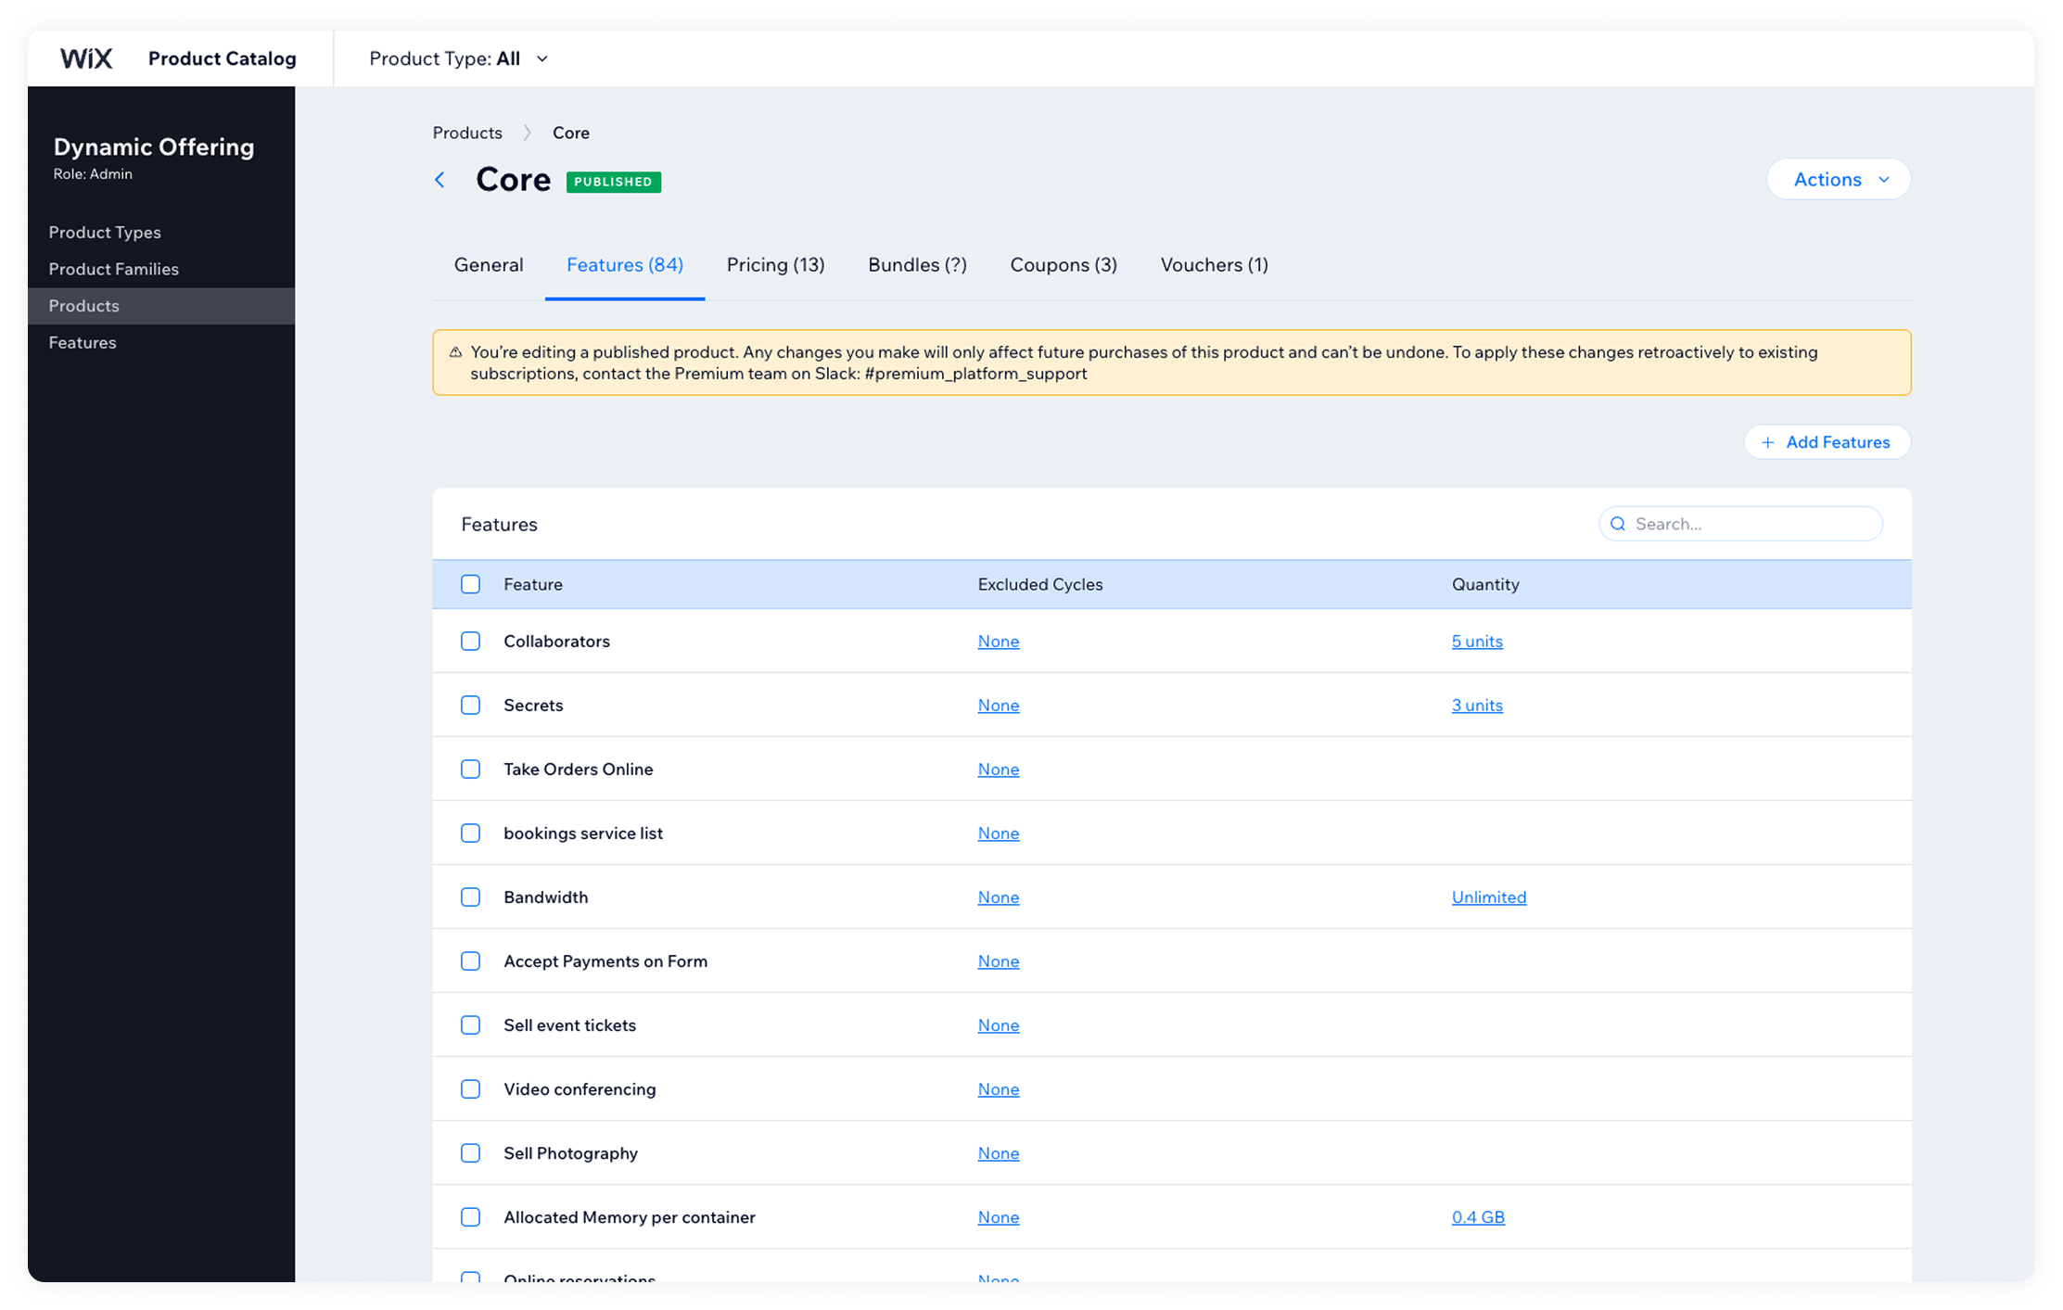Open Sell Photography None link
This screenshot has width=2063, height=1310.
coord(999,1152)
